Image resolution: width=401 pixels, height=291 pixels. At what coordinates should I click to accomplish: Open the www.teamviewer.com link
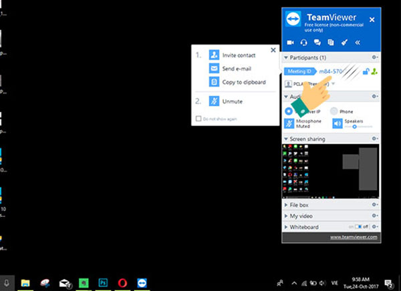coord(354,237)
